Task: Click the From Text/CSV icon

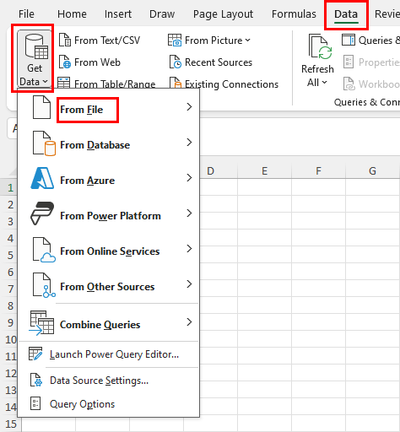Action: tap(65, 40)
